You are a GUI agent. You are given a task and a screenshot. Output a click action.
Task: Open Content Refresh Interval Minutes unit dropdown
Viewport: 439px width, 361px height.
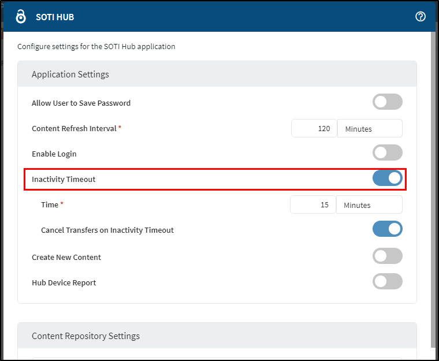pyautogui.click(x=370, y=129)
